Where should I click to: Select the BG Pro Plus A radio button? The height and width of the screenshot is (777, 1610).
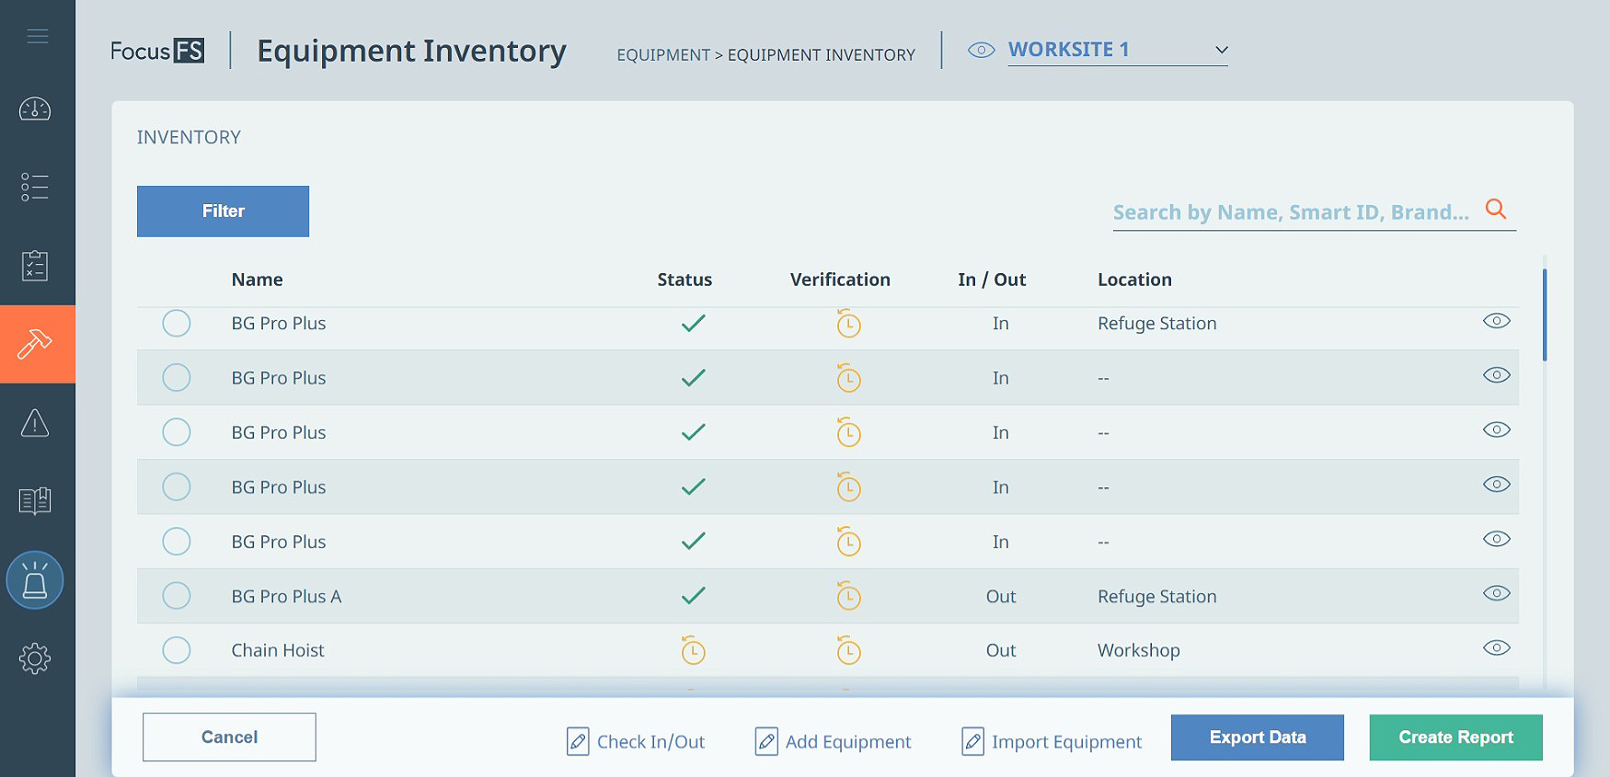pos(177,596)
